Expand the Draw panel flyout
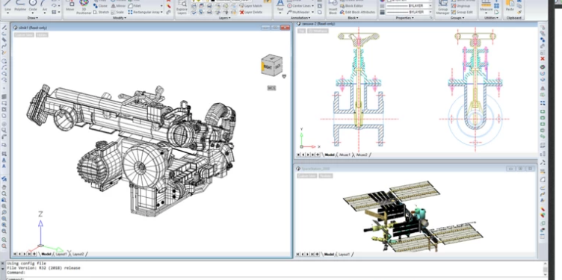Image resolution: width=562 pixels, height=280 pixels. click(33, 17)
